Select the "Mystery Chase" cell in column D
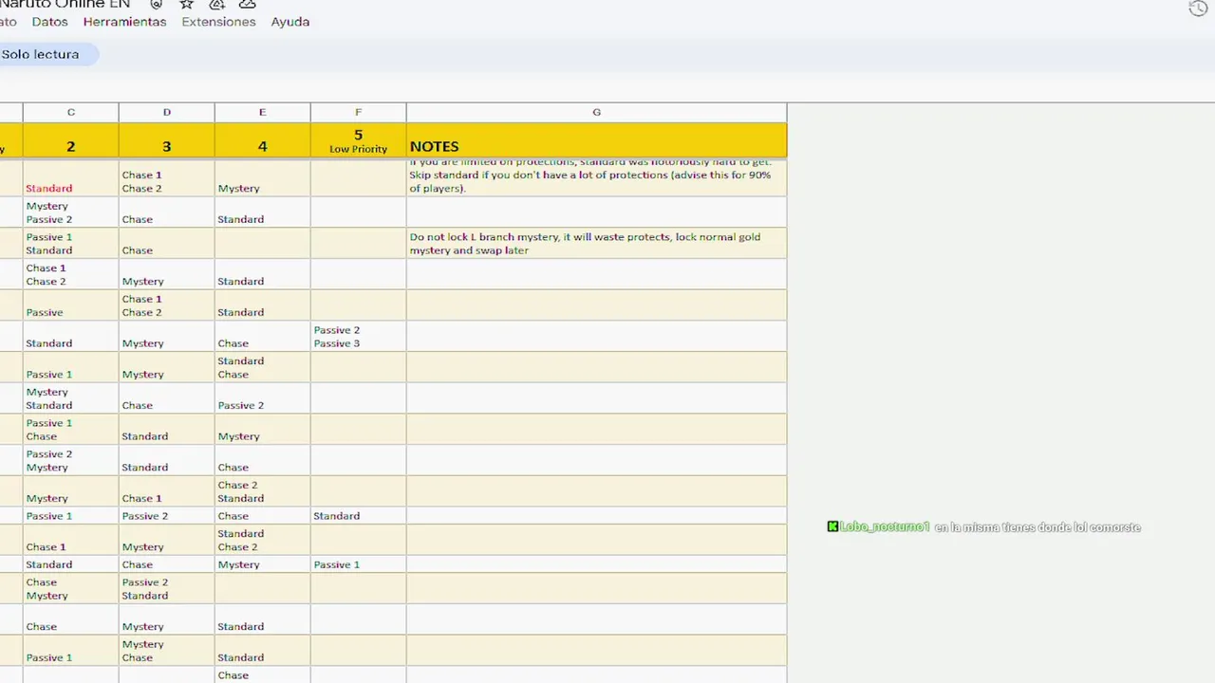 point(167,651)
